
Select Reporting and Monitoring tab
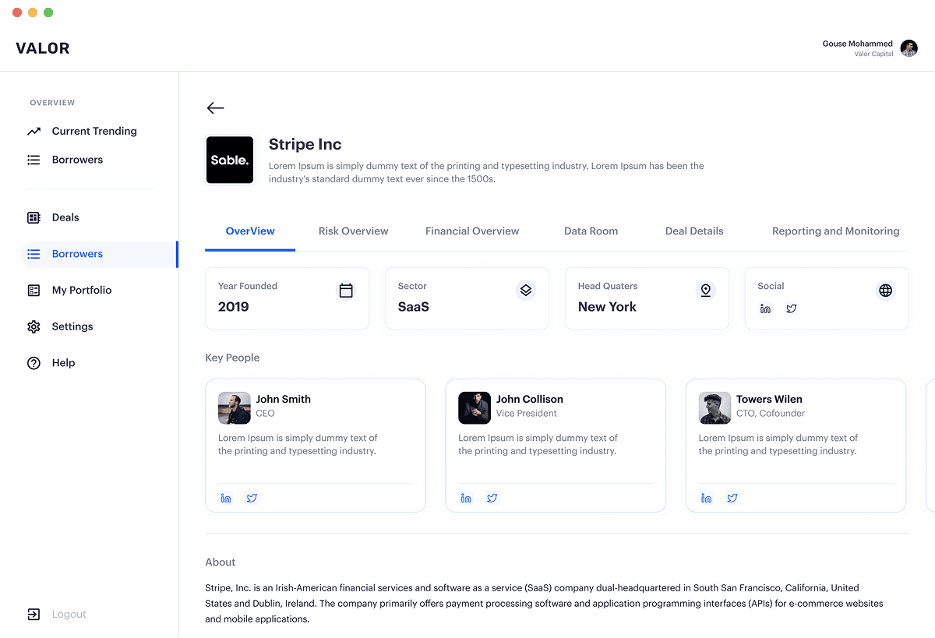(x=835, y=231)
